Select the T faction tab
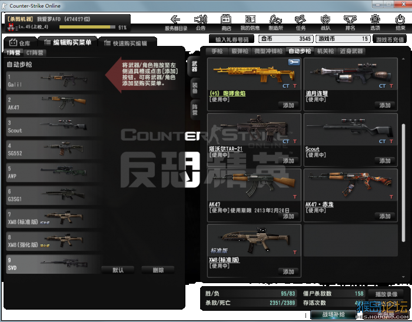This screenshot has height=322, width=412. coord(14,53)
